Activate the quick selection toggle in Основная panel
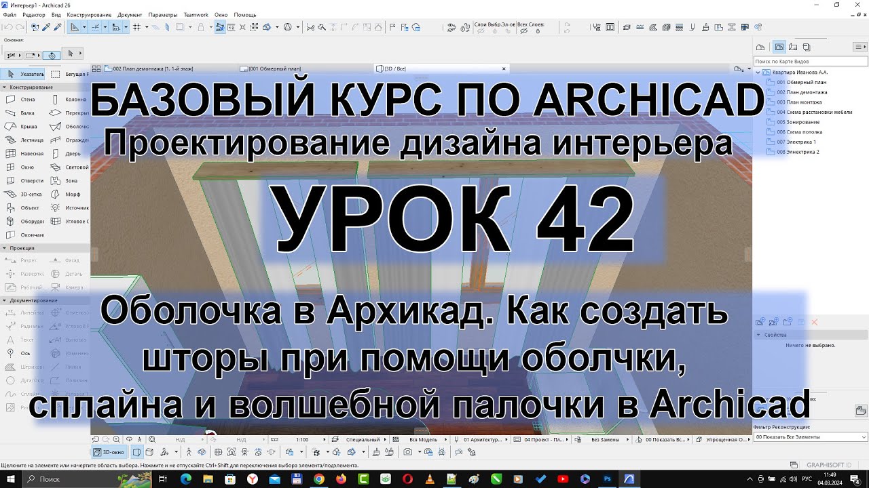The width and height of the screenshot is (869, 488). 50,55
